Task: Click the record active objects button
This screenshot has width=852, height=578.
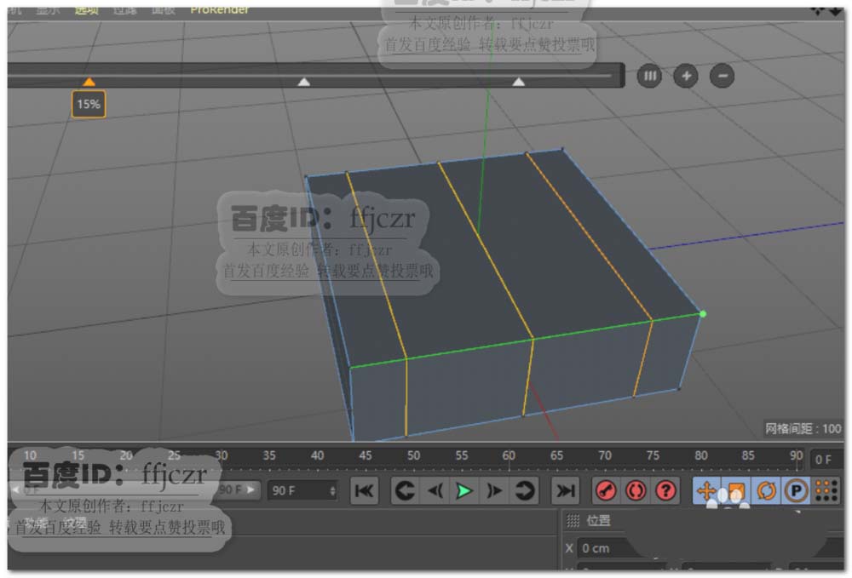Action: point(606,490)
